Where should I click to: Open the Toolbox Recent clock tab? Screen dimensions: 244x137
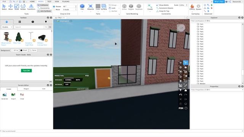pyautogui.click(x=33, y=22)
